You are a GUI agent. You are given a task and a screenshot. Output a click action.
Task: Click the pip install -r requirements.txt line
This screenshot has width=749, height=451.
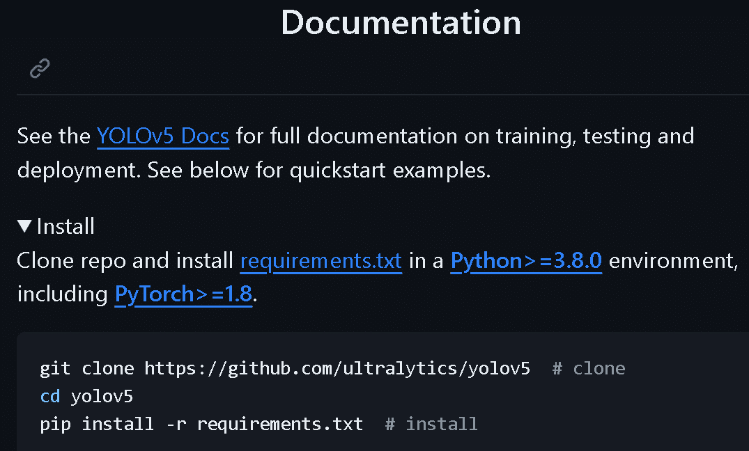pos(258,425)
